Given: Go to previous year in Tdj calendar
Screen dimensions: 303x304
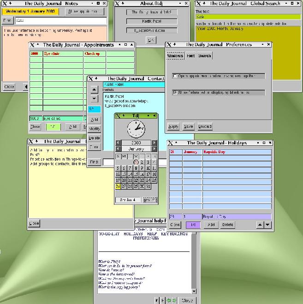Looking at the screenshot, I should click(118, 143).
